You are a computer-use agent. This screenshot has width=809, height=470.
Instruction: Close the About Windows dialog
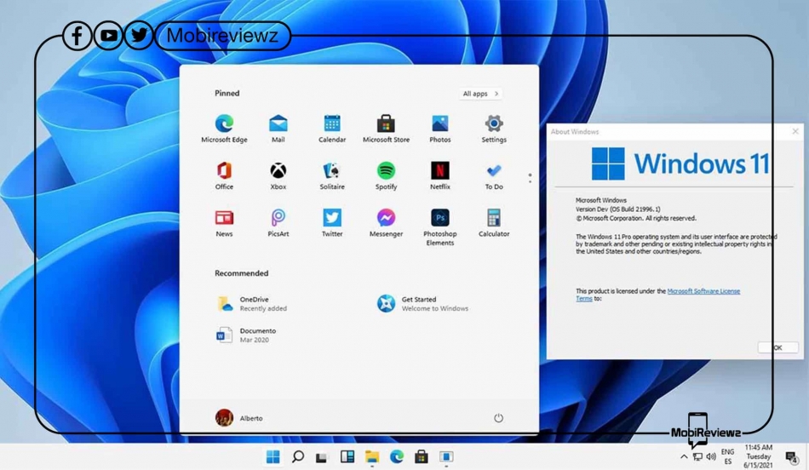tap(795, 132)
